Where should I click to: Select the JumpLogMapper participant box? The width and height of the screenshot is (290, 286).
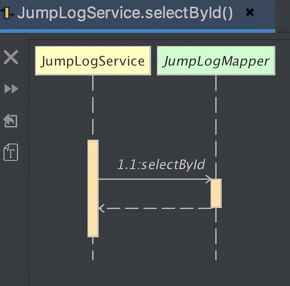pos(216,61)
